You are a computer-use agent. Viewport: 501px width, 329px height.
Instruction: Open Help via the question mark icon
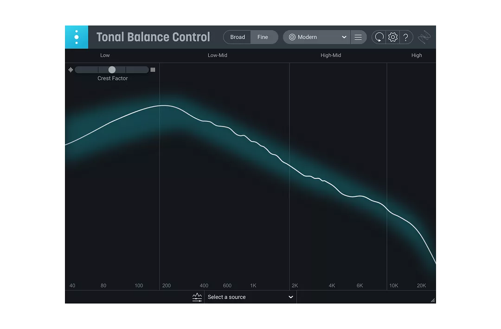tap(406, 37)
